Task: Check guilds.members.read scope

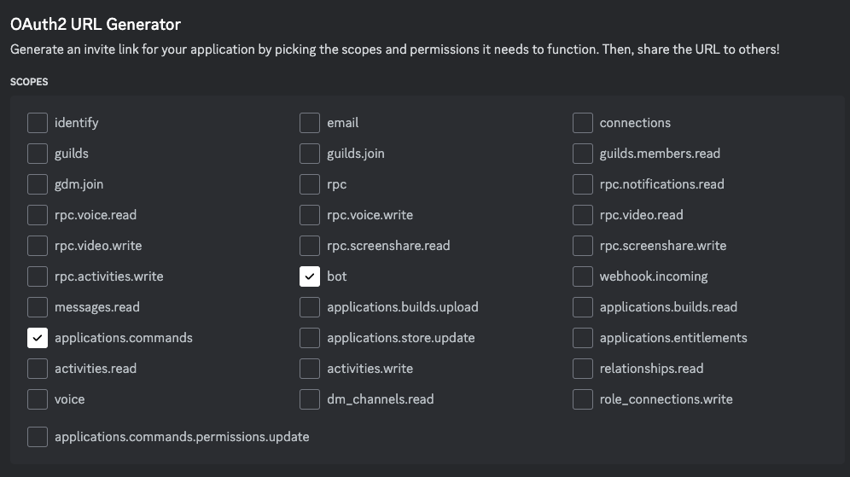Action: click(583, 154)
